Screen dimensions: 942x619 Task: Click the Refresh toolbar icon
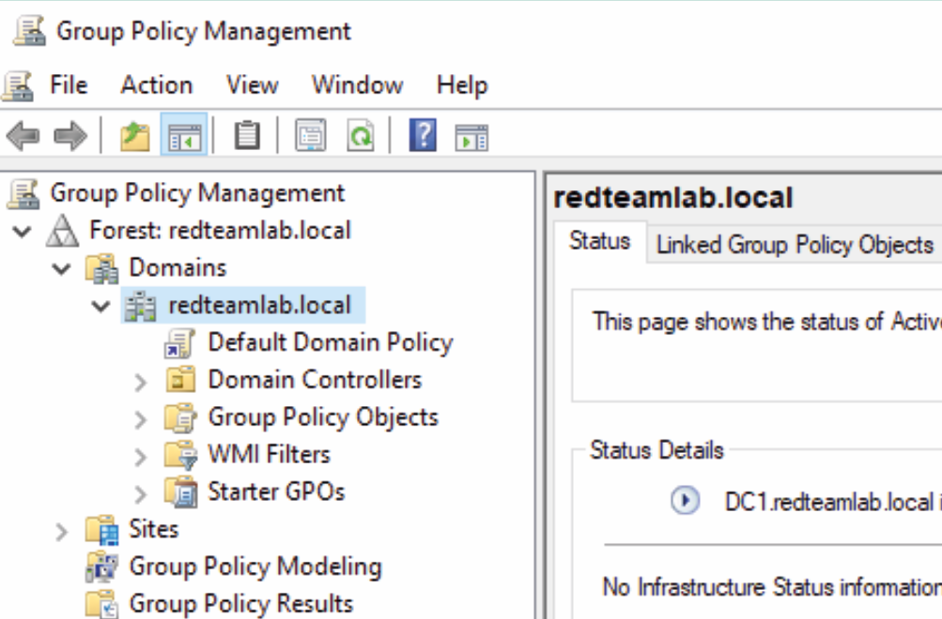coord(361,136)
